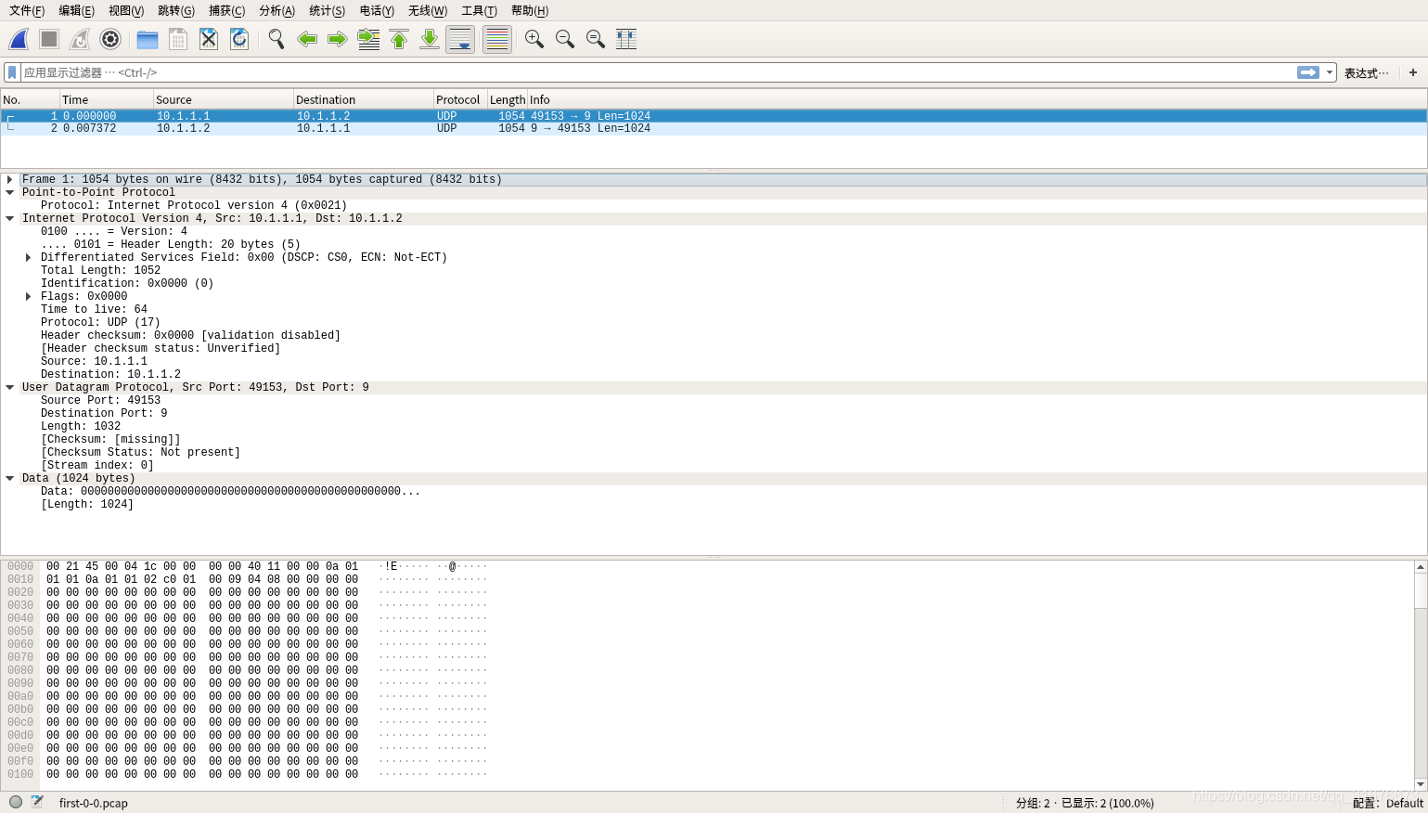Open the 文件(F) menu
1428x813 pixels.
(27, 11)
